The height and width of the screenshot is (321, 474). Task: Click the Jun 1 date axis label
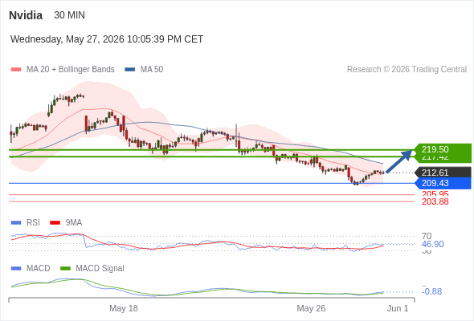[398, 308]
